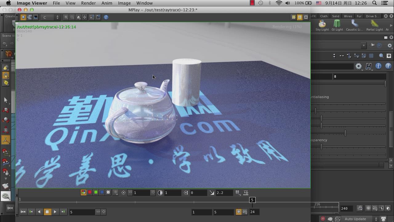Open the View menu
Screen dimensions: 394x222
[70, 3]
